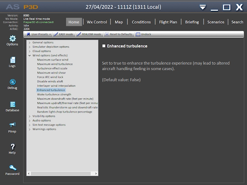Expand the General options tree node
This screenshot has width=247, height=185.
(x=30, y=42)
